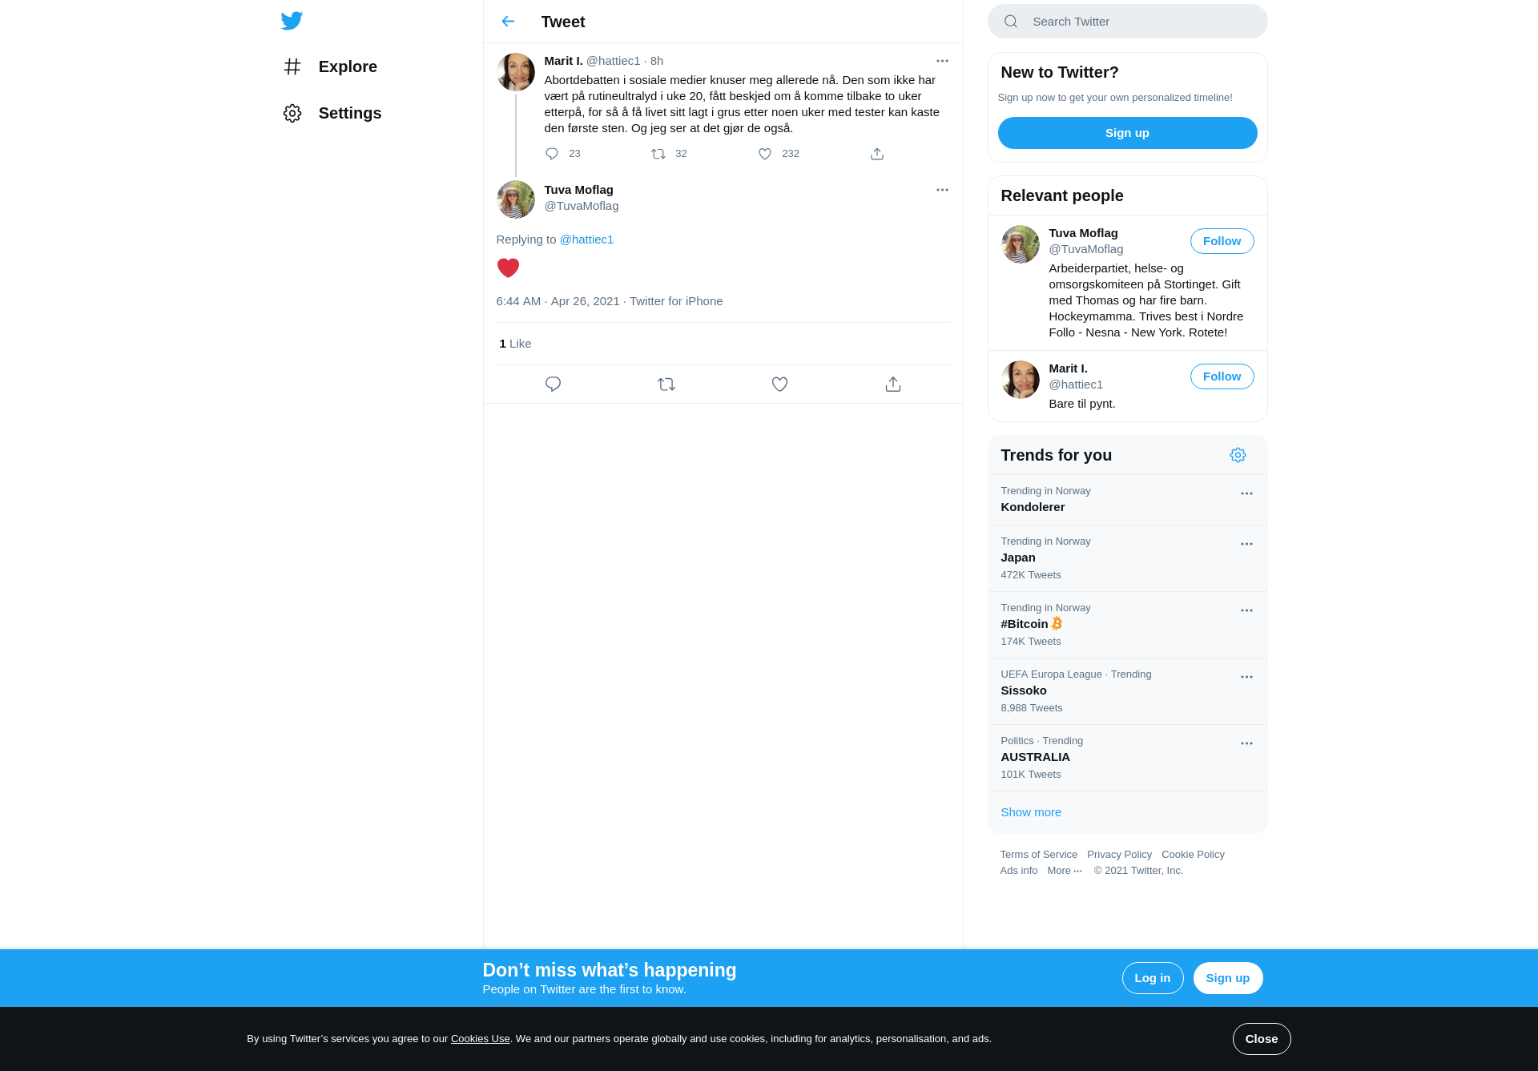The height and width of the screenshot is (1071, 1538).
Task: Click Show more under trends
Action: (x=1031, y=812)
